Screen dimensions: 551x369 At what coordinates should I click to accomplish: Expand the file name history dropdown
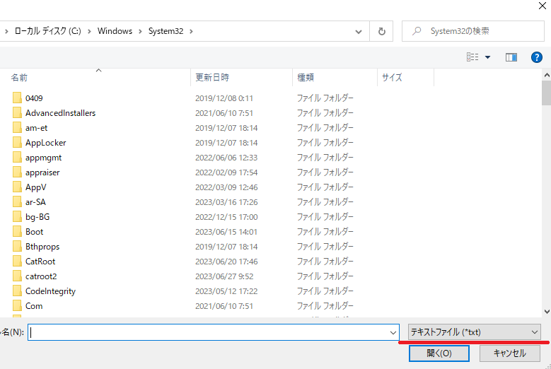tap(393, 332)
